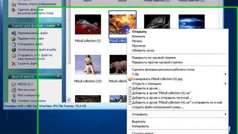Expand the 'Отправить' submenu arrow
This screenshot has width=238, height=134.
[226, 114]
